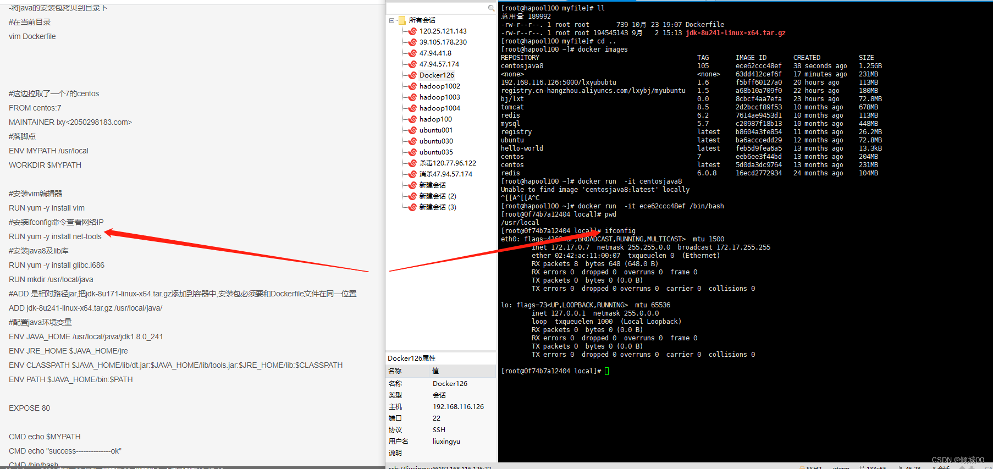This screenshot has height=469, width=993.
Task: Click the session icon next to hadoop1004
Action: coord(412,108)
